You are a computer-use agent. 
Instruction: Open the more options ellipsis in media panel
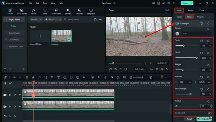(100, 19)
